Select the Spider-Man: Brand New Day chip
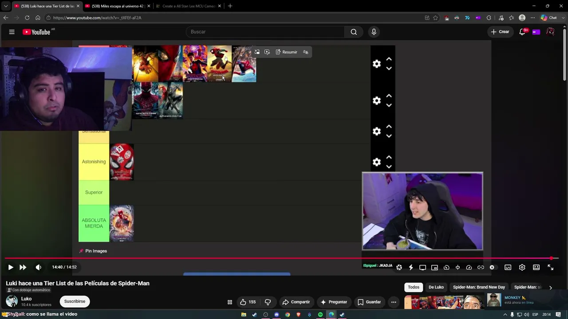This screenshot has width=568, height=319. (x=479, y=287)
